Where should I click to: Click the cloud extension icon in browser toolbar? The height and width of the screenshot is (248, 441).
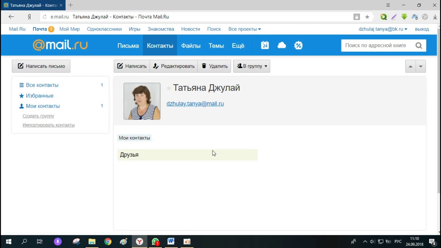pyautogui.click(x=414, y=17)
